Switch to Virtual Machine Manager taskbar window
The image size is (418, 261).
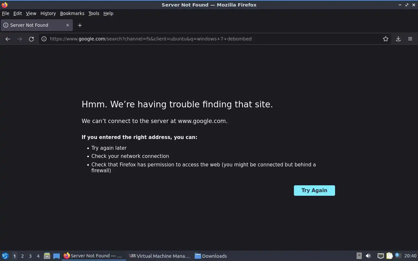pyautogui.click(x=159, y=256)
